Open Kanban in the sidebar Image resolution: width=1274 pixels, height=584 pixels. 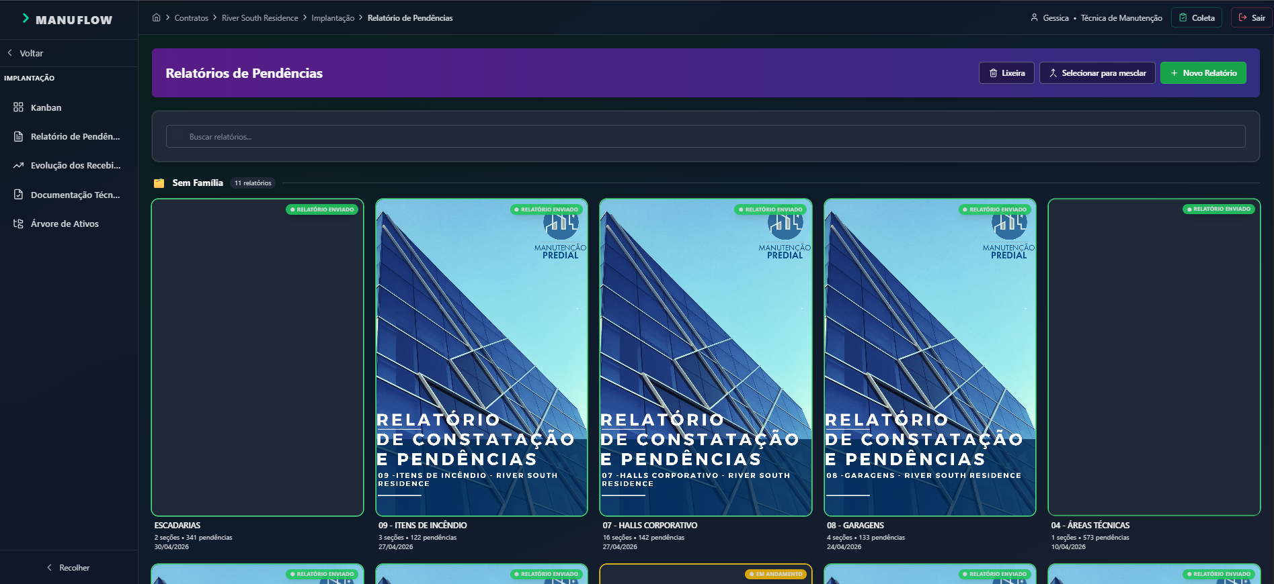(x=69, y=107)
